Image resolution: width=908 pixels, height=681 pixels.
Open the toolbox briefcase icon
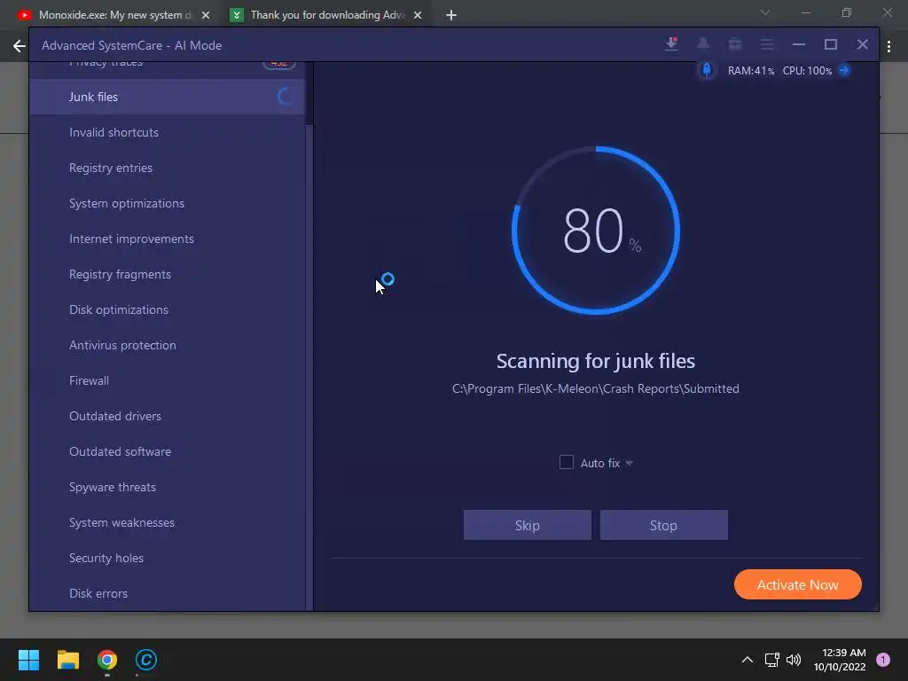[x=735, y=44]
